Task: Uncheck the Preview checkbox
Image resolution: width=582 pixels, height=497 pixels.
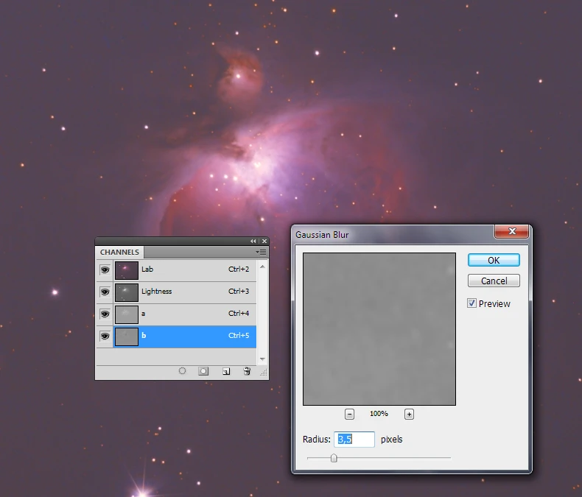Action: [472, 303]
